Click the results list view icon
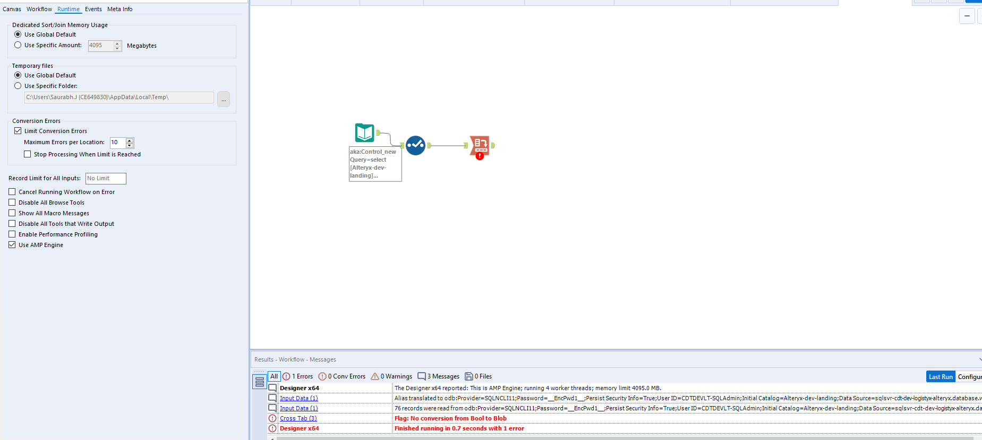This screenshot has height=440, width=982. point(259,382)
